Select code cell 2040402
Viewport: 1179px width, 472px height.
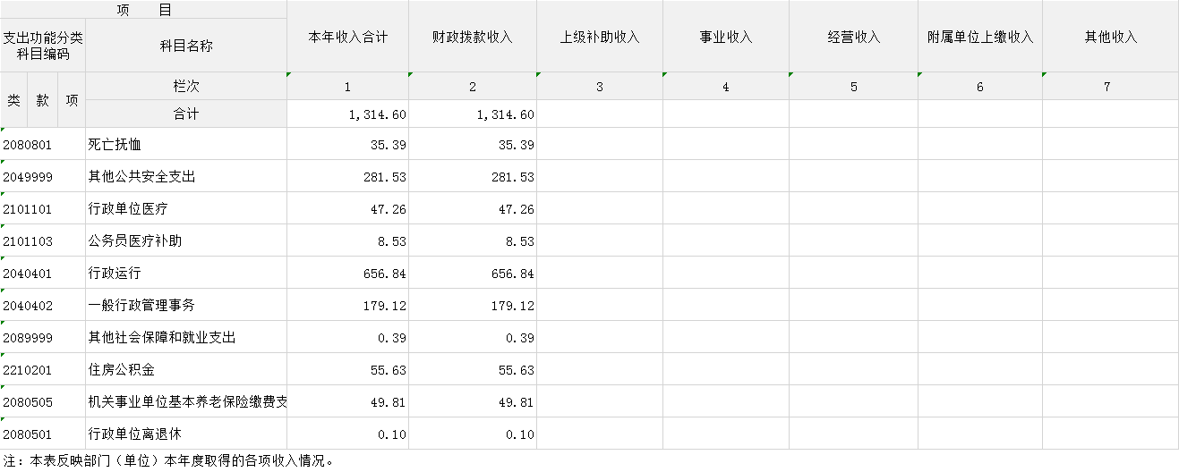(x=29, y=306)
